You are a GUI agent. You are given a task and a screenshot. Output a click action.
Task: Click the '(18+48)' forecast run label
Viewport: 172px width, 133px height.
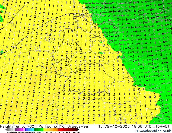161,126
